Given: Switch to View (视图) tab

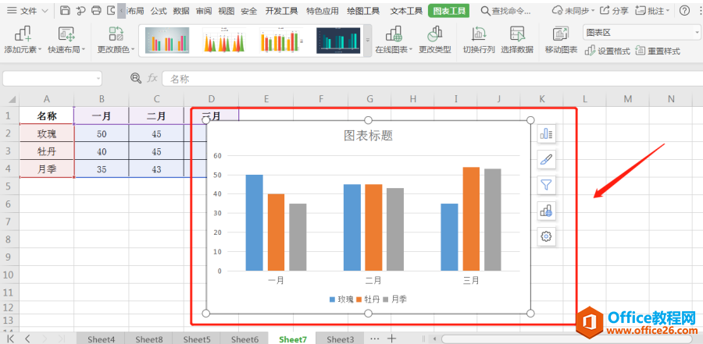Looking at the screenshot, I should 226,11.
